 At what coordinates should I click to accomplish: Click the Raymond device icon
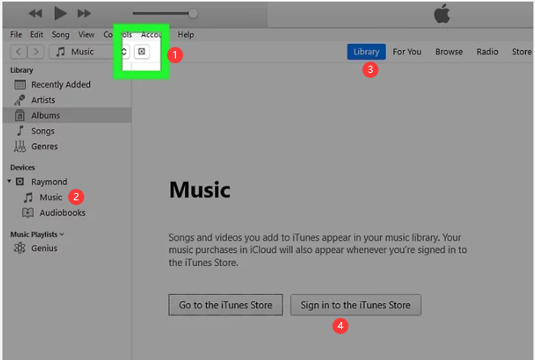coord(19,181)
